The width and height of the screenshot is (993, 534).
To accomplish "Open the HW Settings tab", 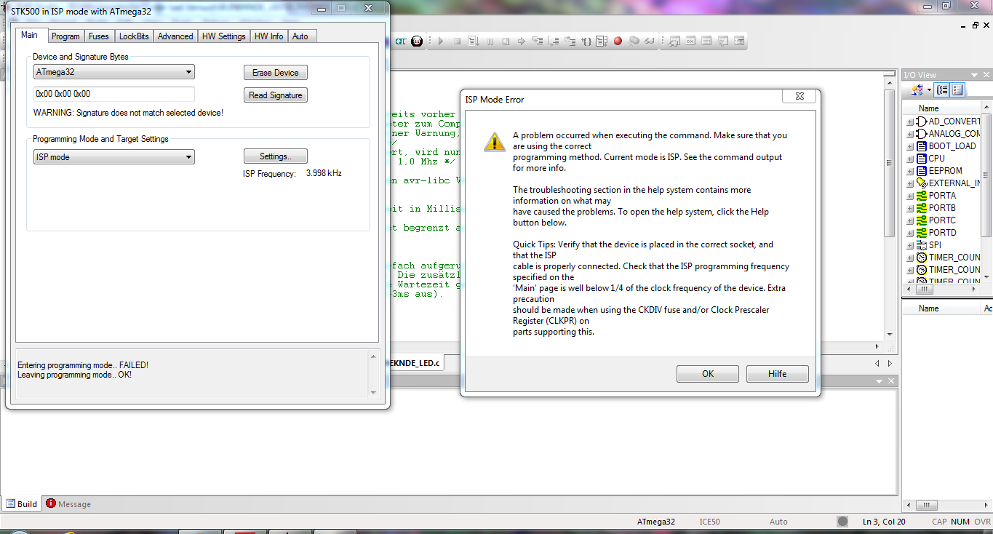I will tap(224, 36).
